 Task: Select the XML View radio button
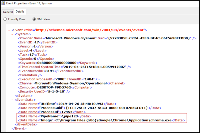(34, 19)
